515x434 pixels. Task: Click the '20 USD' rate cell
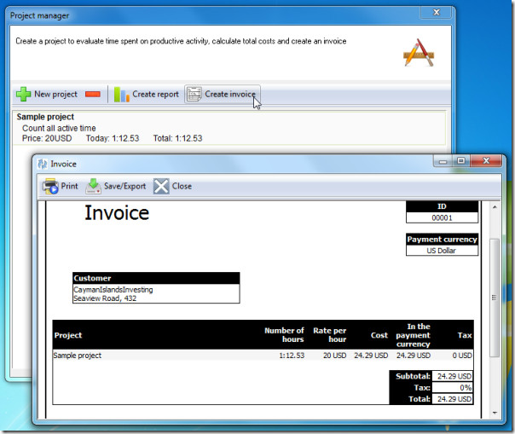tap(334, 356)
